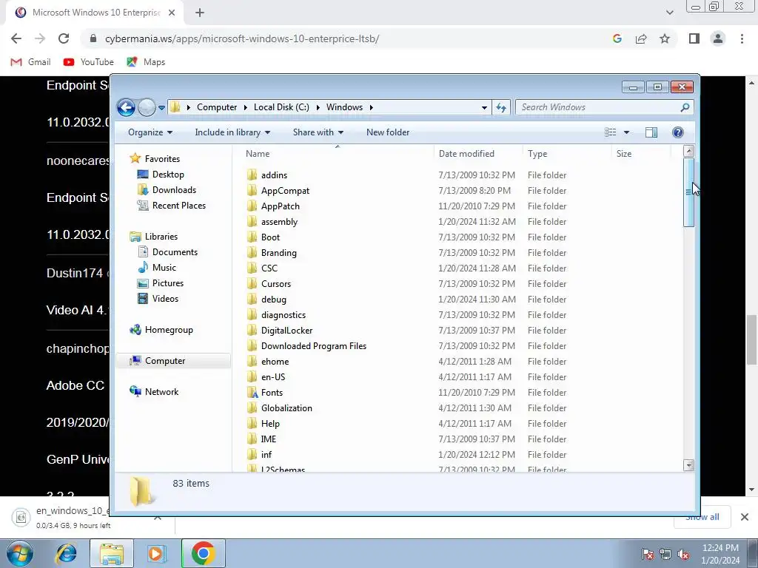Launch Internet Explorer from taskbar
758x568 pixels.
point(66,553)
